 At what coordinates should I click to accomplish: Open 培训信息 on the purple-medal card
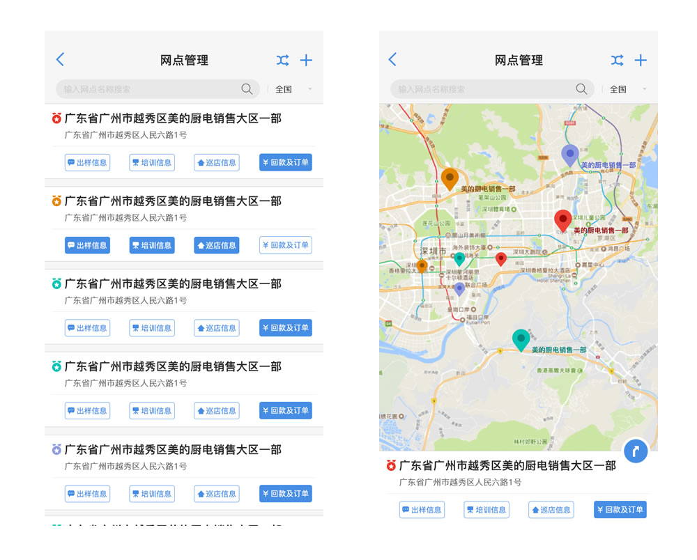(x=152, y=493)
